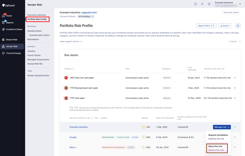This screenshot has width=245, height=156.
Task: Click the Category column header
Action: click(166, 69)
